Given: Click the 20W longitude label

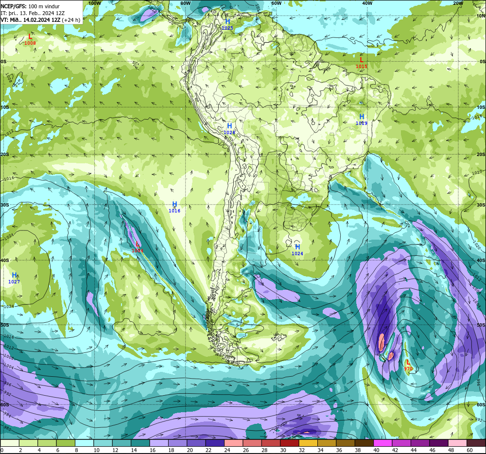Looking at the screenshot, I should point(458,3).
